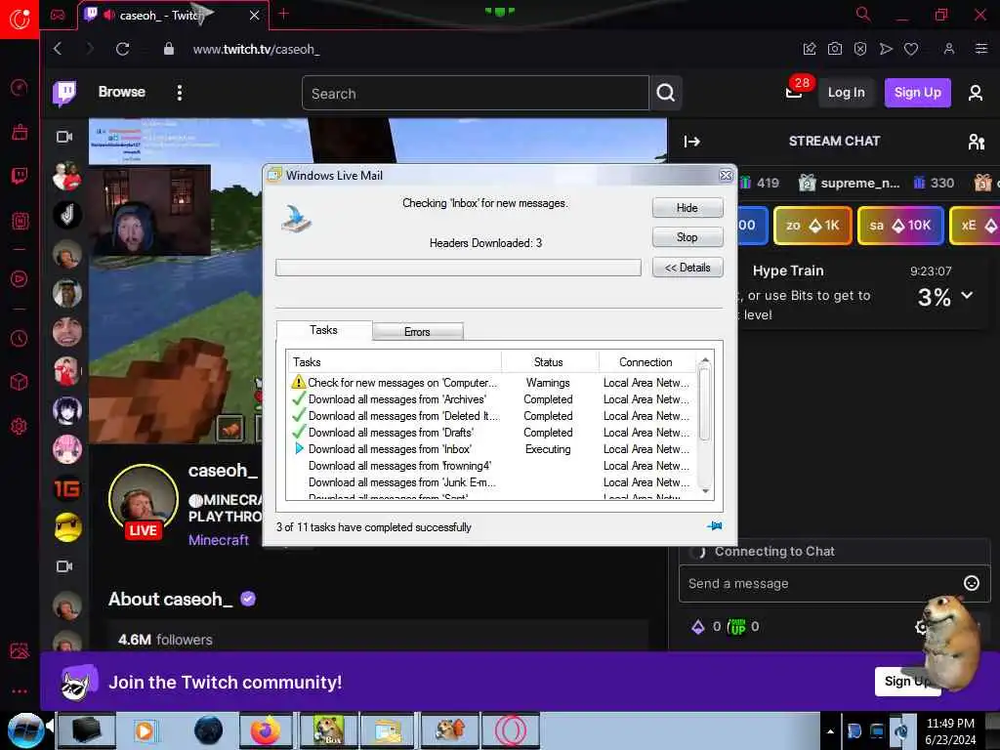Viewport: 1000px width, 750px height.
Task: Pin the Windows Live Mail dialog open
Action: (714, 526)
